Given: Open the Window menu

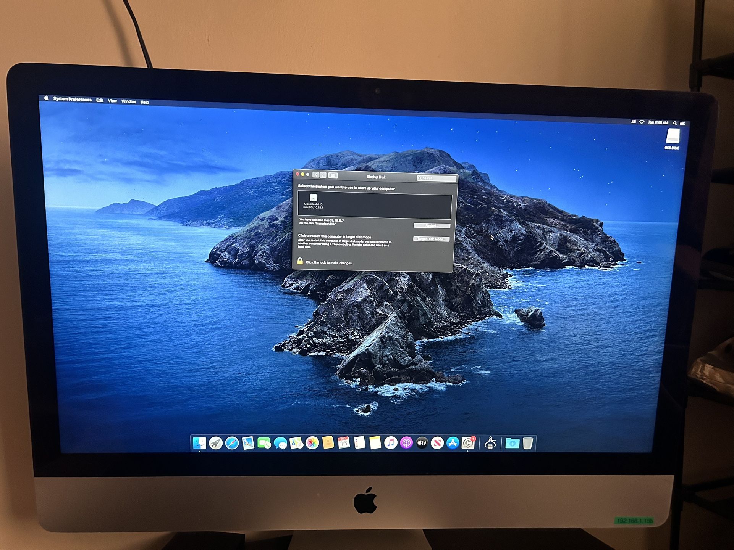Looking at the screenshot, I should (x=129, y=101).
